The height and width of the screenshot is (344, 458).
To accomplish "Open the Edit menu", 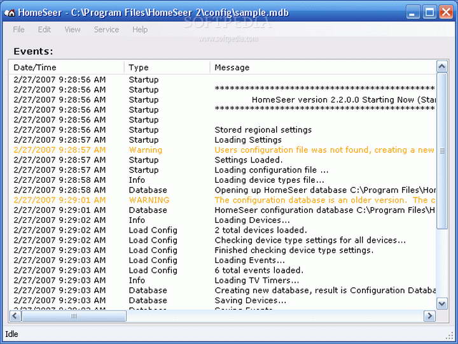I will pyautogui.click(x=44, y=29).
